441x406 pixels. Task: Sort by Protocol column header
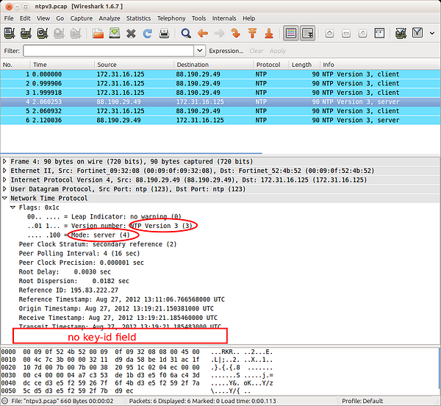point(272,65)
